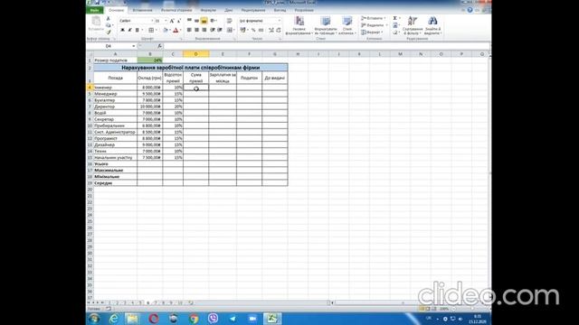
Task: Open the green File tab
Action: (95, 10)
